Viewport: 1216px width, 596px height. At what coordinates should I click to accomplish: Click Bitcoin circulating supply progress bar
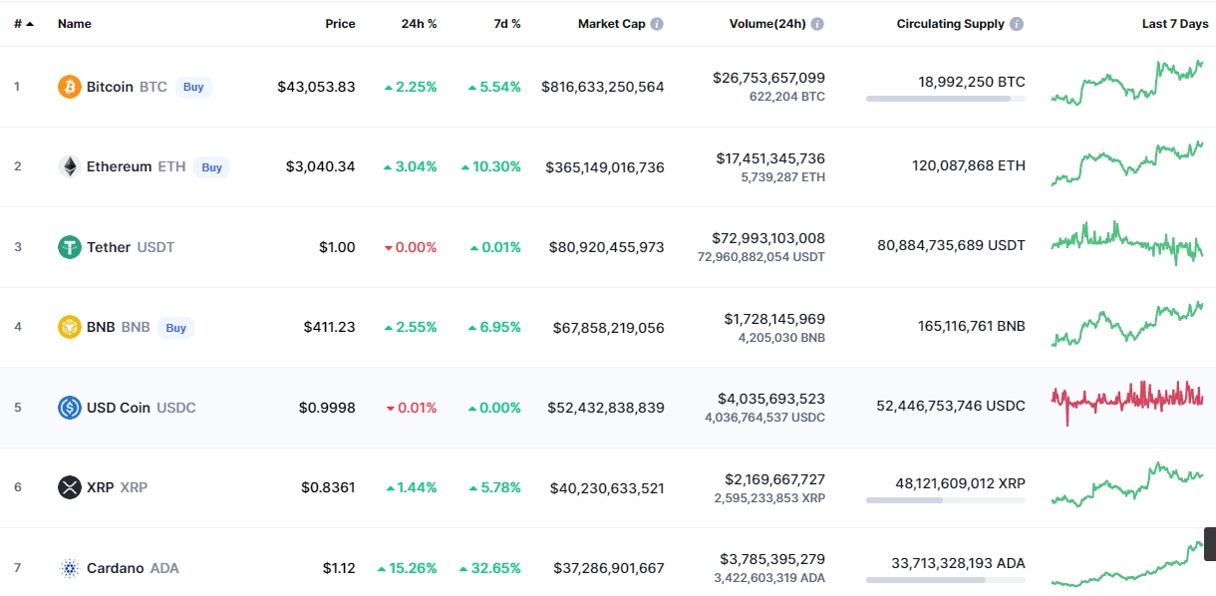coord(945,99)
